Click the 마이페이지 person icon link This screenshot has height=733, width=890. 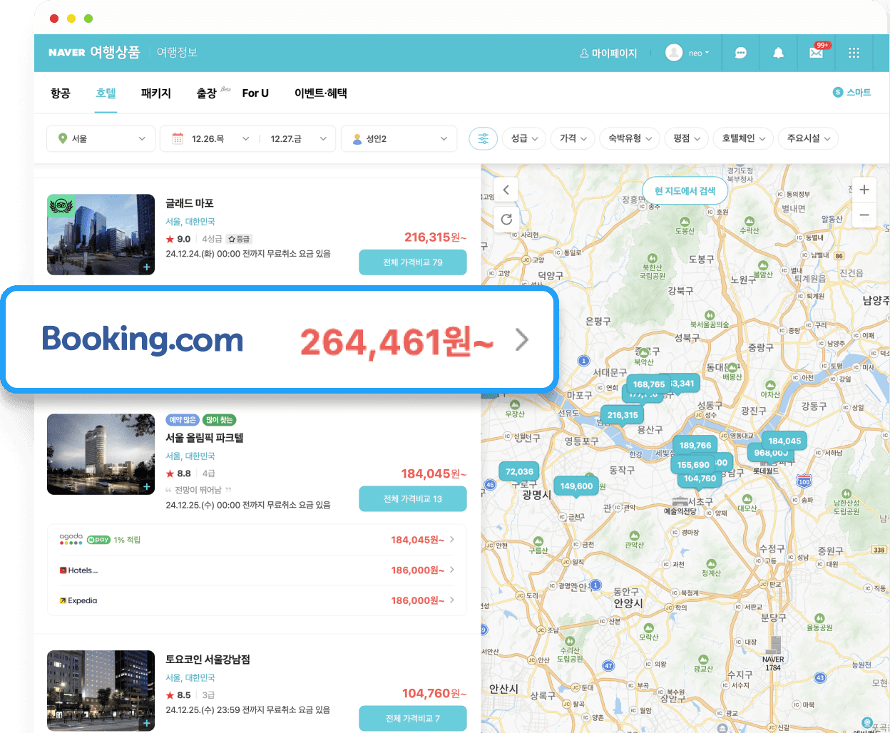tap(608, 53)
